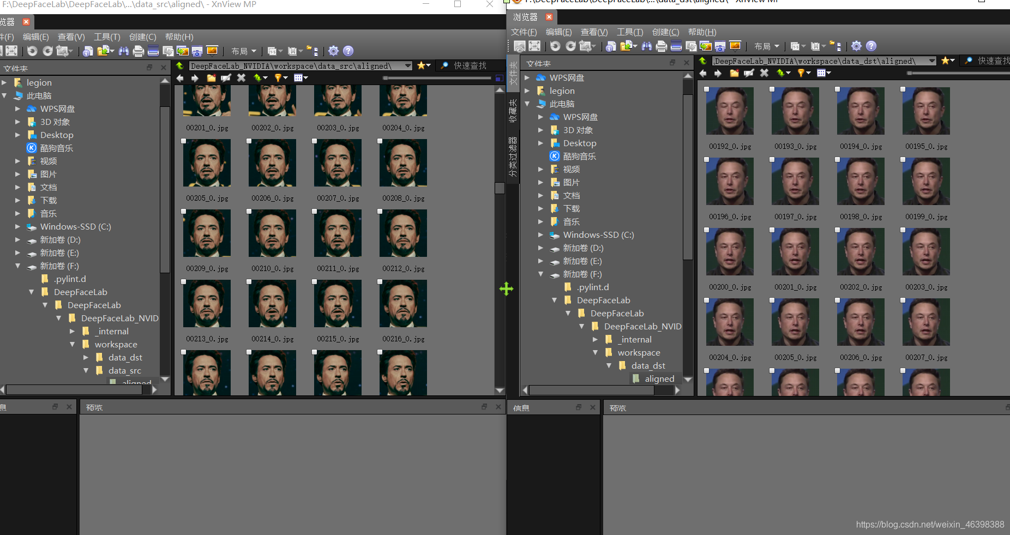The width and height of the screenshot is (1010, 535).
Task: Open the 布局 layout dropdown in right window
Action: click(x=767, y=46)
